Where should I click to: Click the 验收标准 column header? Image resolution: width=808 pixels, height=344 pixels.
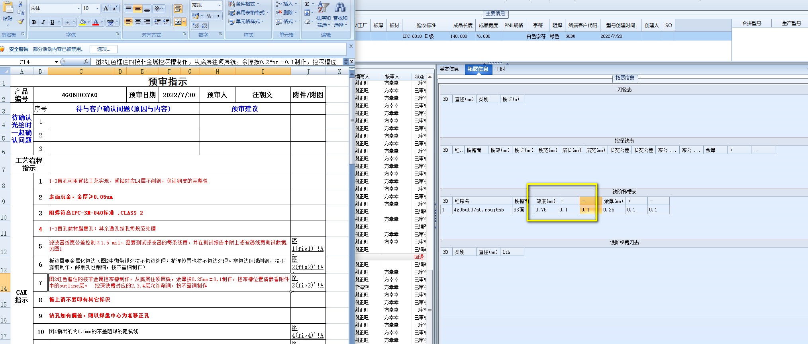point(426,25)
